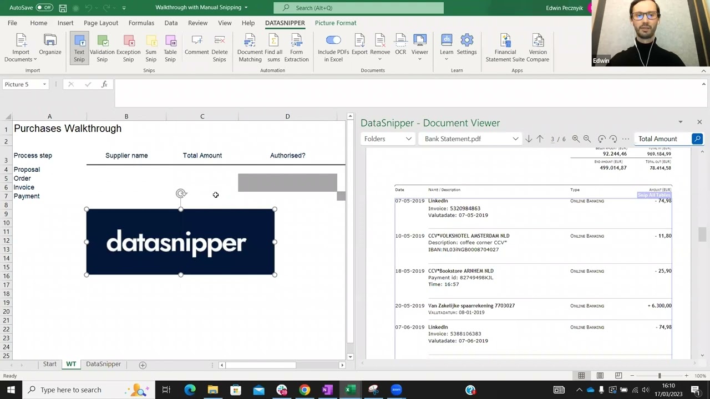This screenshot has width=710, height=399.
Task: Open the File menu
Action: (x=12, y=23)
